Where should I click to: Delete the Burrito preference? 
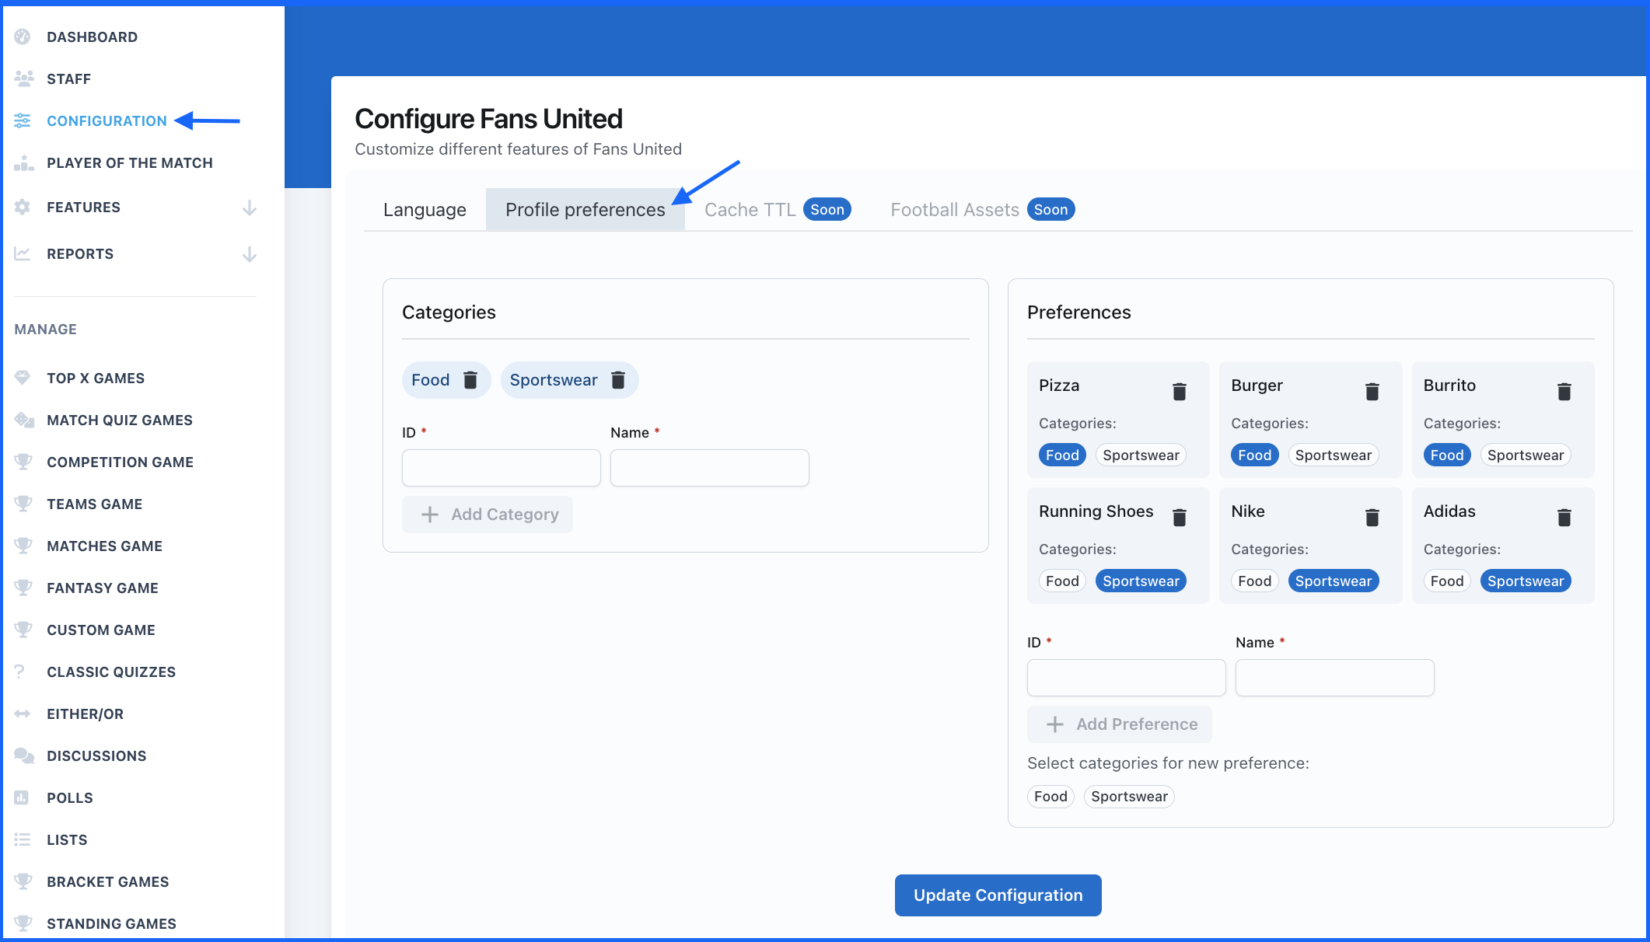tap(1564, 391)
